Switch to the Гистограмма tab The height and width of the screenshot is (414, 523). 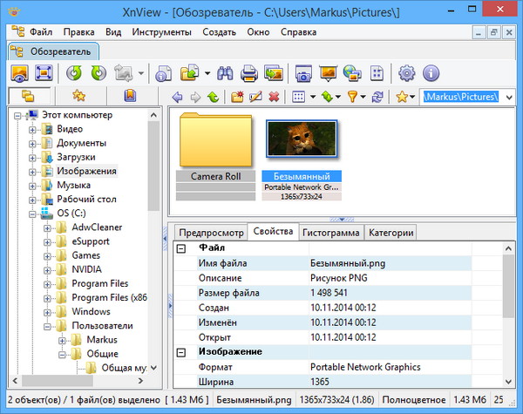click(330, 233)
